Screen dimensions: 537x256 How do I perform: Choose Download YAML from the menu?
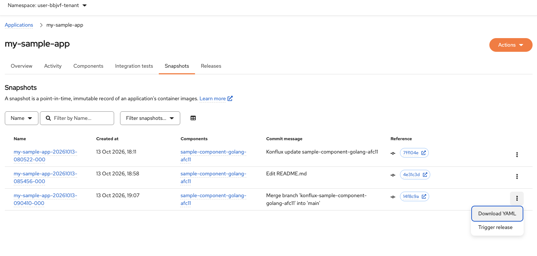click(x=497, y=213)
